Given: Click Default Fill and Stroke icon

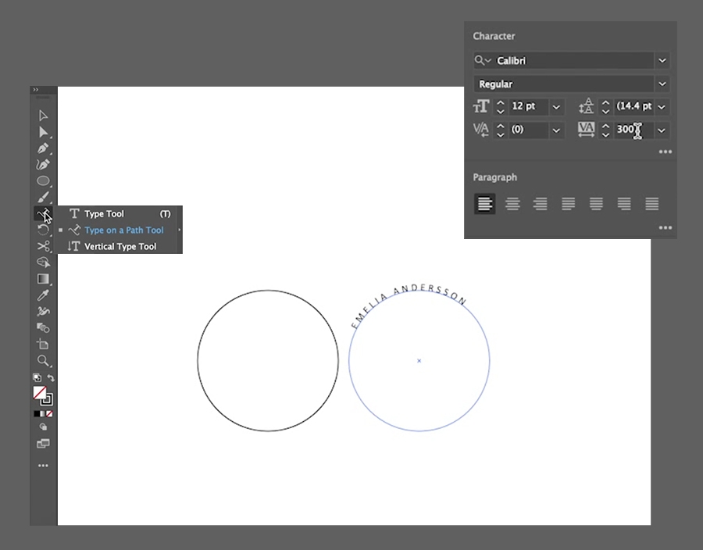Looking at the screenshot, I should pos(37,377).
